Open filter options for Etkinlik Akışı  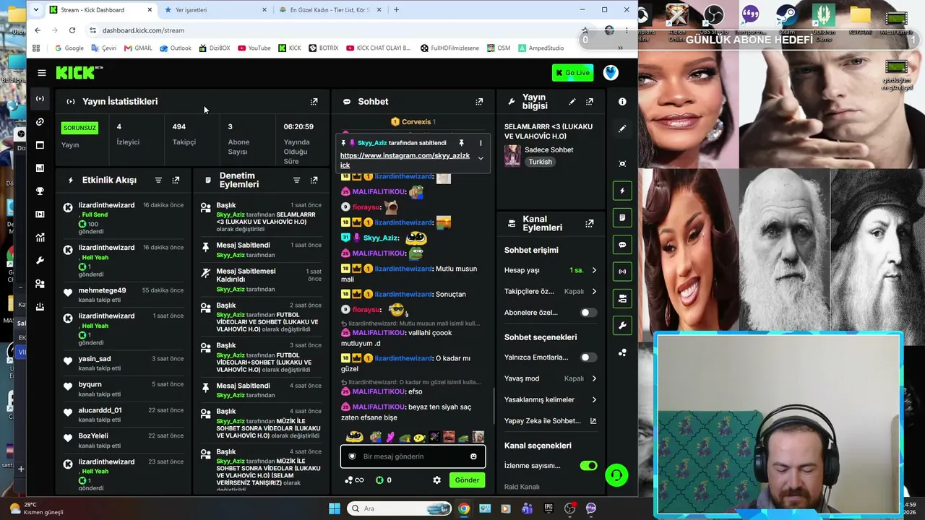point(158,180)
